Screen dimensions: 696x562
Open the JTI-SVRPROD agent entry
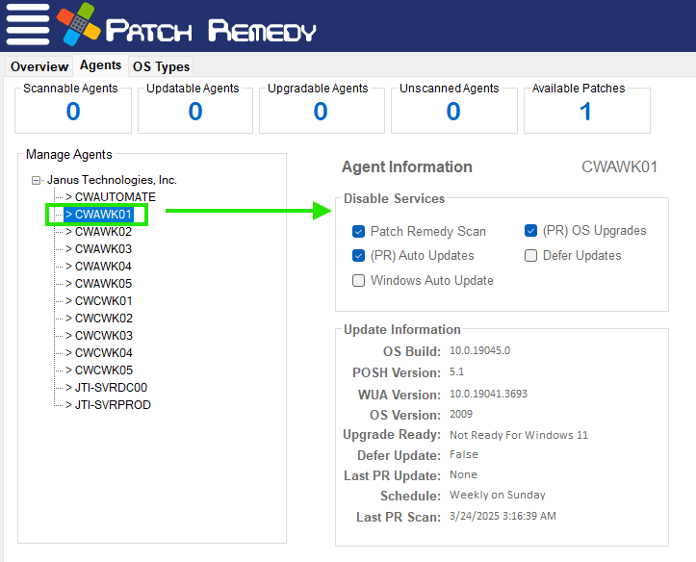[113, 405]
